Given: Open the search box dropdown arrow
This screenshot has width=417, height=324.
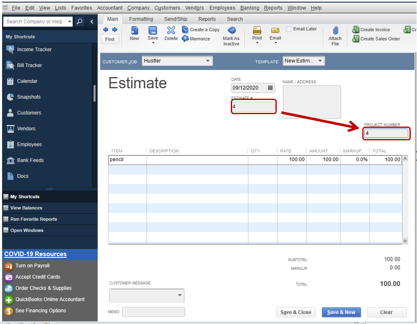Looking at the screenshot, I should pos(70,22).
